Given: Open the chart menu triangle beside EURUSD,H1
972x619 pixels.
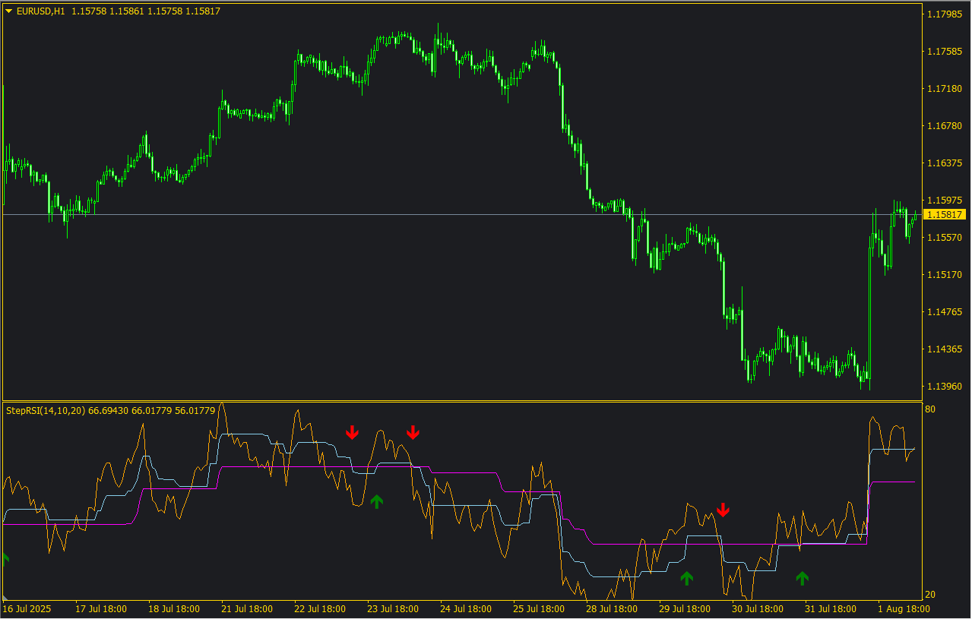Looking at the screenshot, I should [x=9, y=11].
